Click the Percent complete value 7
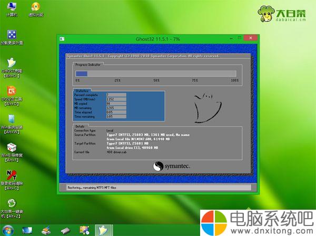Screen dimensions: 316x236 [x=116, y=95]
